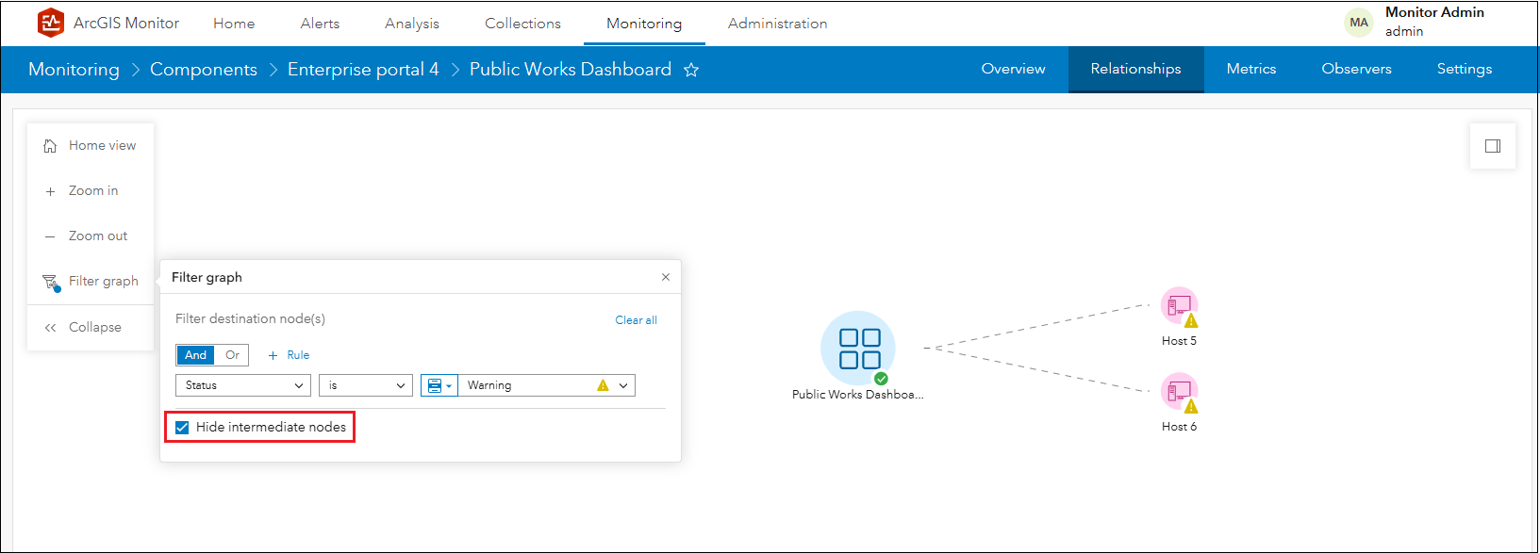The image size is (1540, 553).
Task: Click Zoom in label
Action: click(x=93, y=191)
